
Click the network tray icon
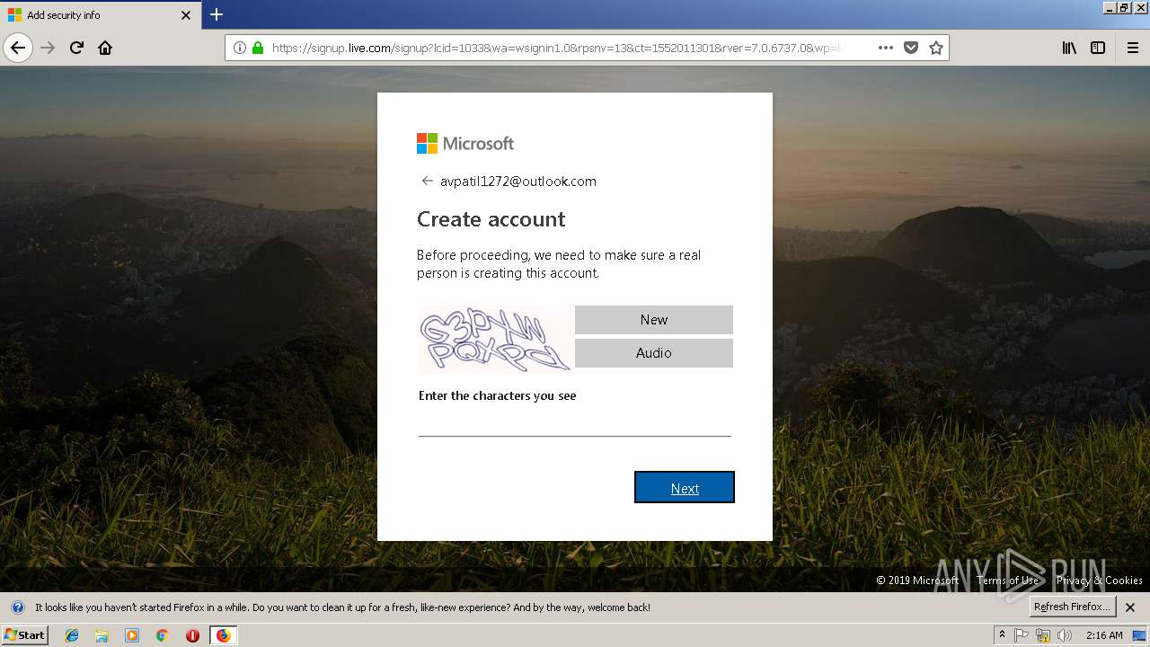click(x=1043, y=635)
